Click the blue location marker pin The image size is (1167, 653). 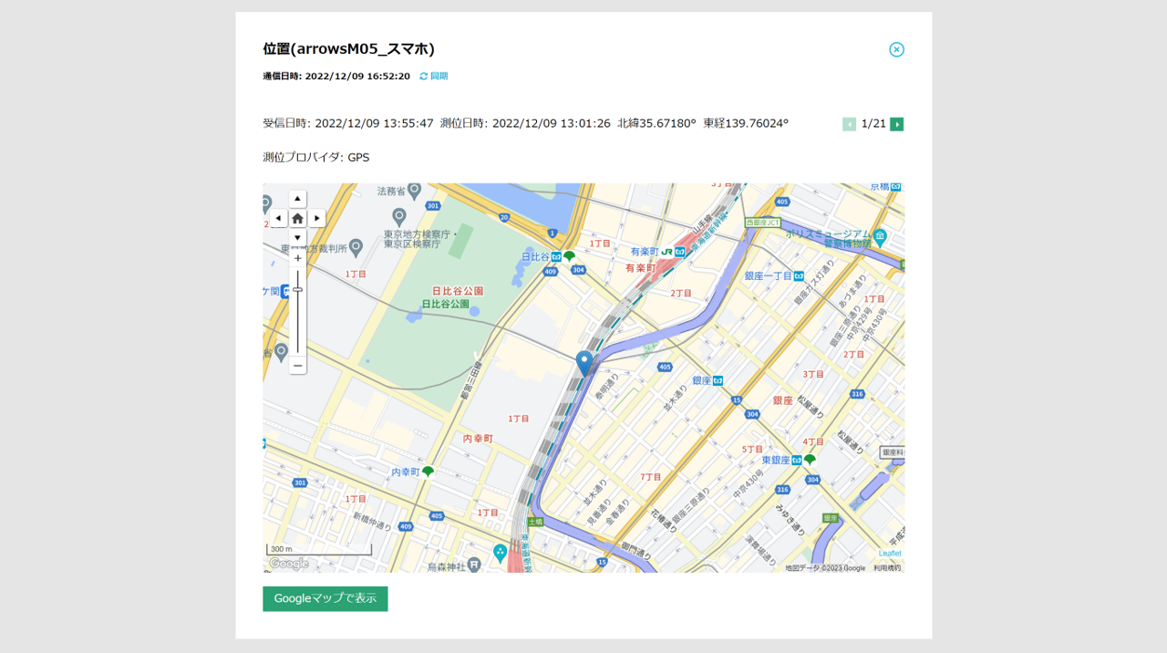(x=584, y=363)
